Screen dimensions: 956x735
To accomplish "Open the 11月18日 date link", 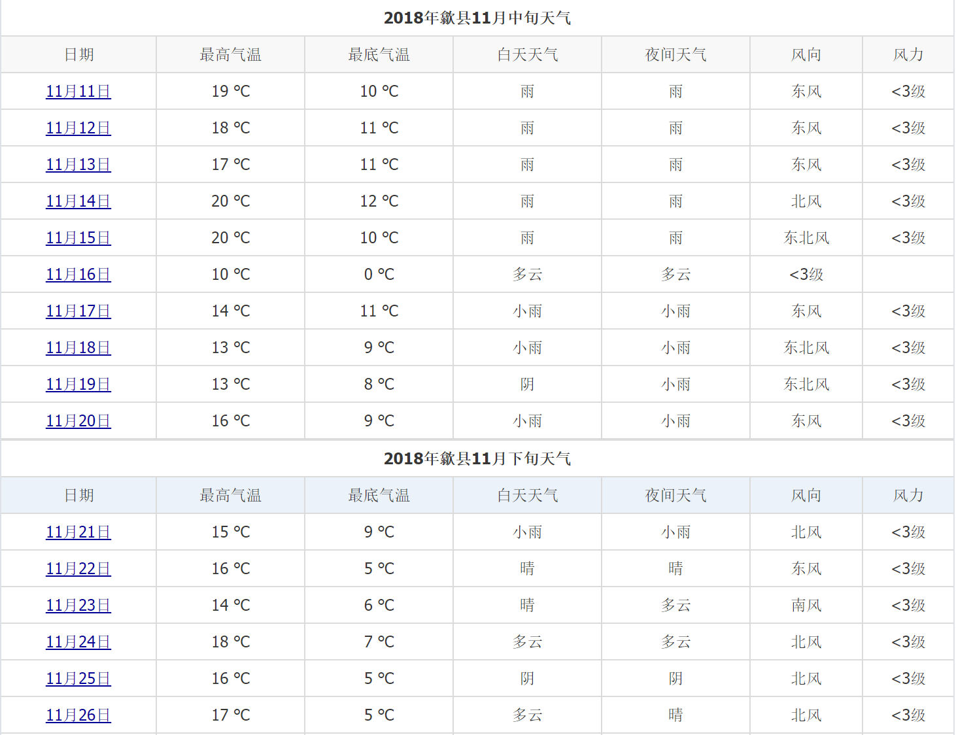I will click(x=78, y=348).
